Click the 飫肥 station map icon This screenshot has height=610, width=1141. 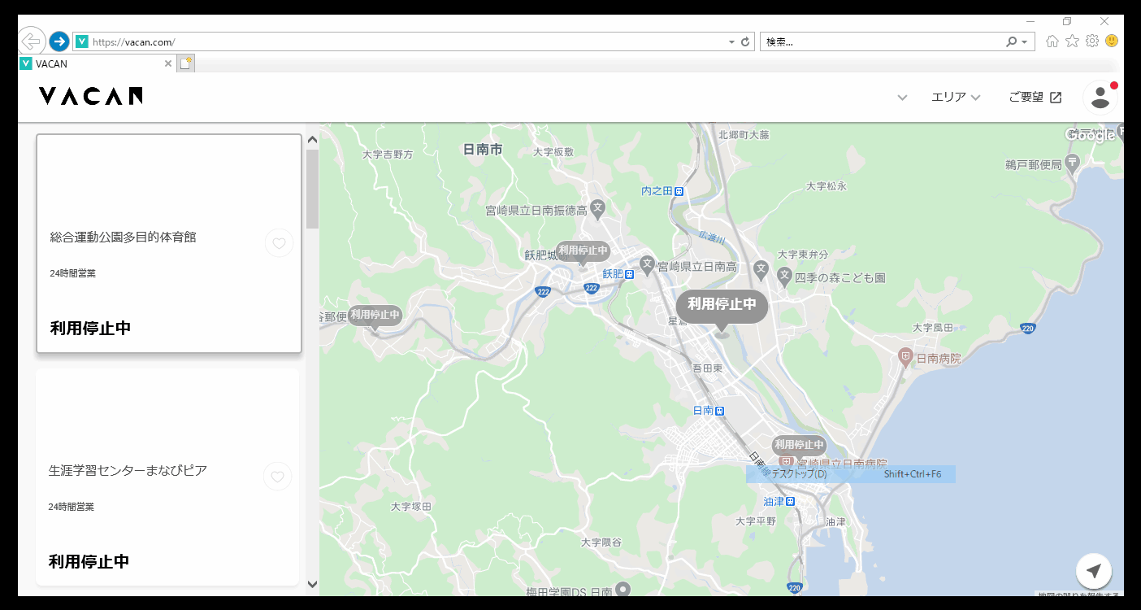(x=630, y=274)
